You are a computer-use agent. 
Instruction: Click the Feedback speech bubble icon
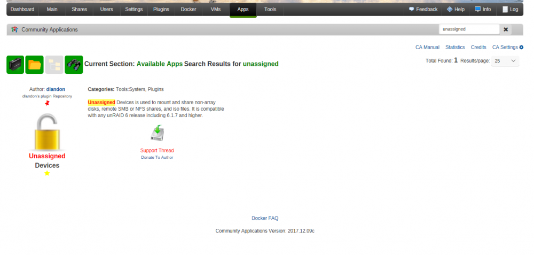pyautogui.click(x=411, y=9)
